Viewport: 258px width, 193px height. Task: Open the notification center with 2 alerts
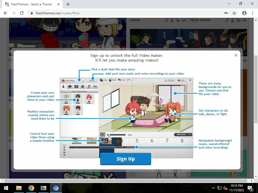click(x=250, y=188)
